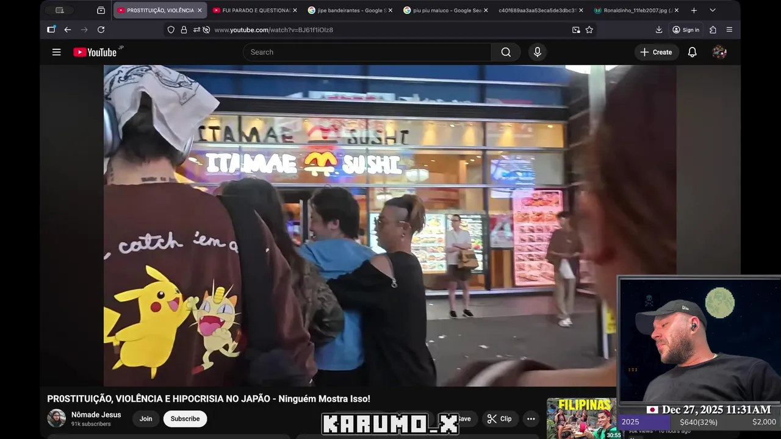Open tracking protection shield icon

pyautogui.click(x=171, y=29)
